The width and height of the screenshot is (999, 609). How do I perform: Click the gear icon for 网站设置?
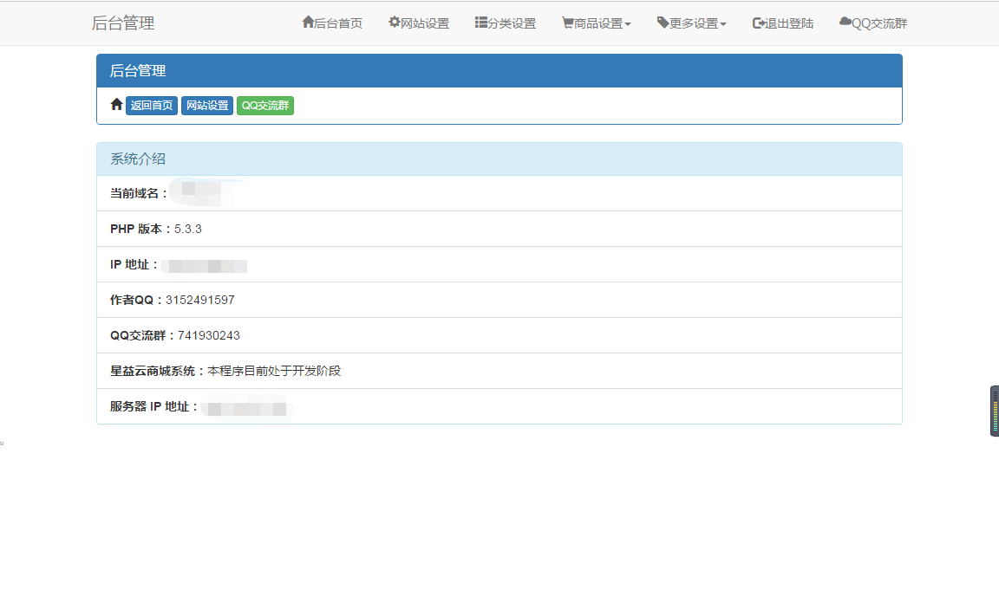(x=395, y=23)
